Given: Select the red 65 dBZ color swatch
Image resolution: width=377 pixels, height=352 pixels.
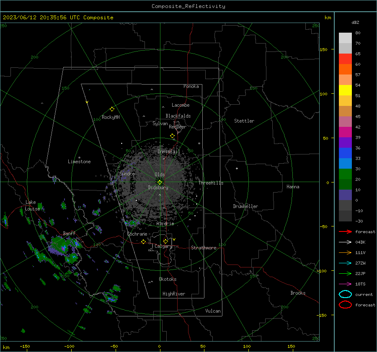Looking at the screenshot, I should [x=345, y=59].
